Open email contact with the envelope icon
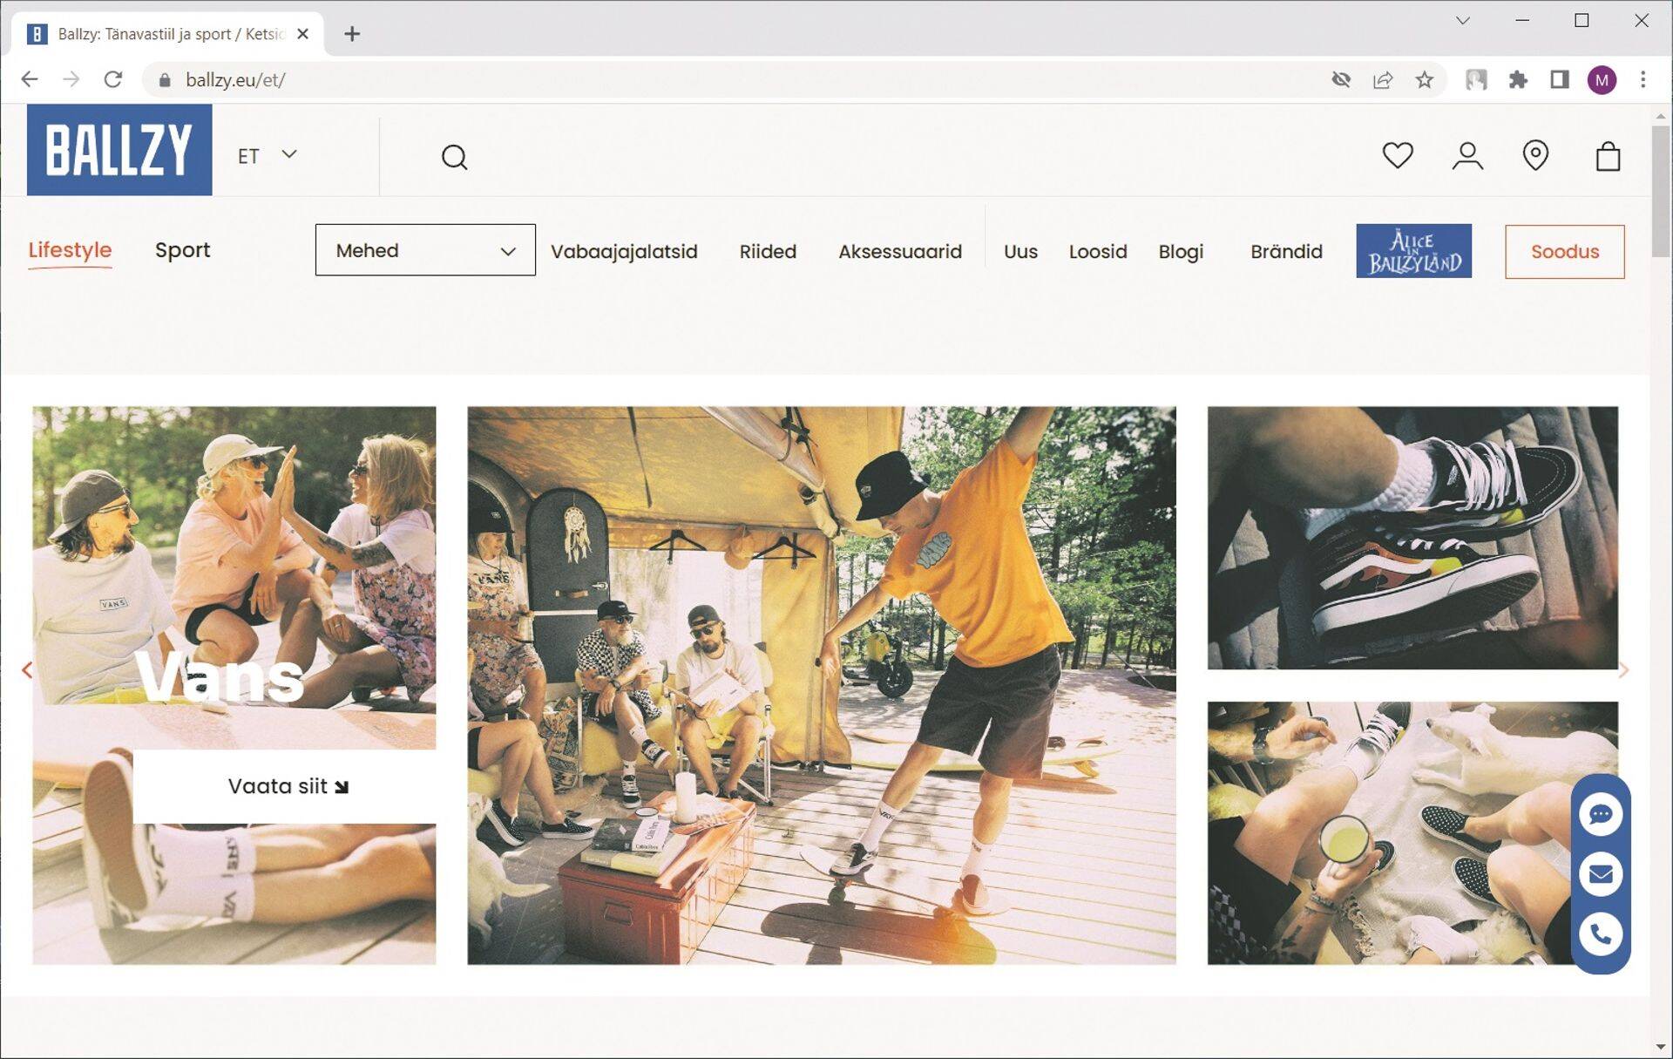The width and height of the screenshot is (1673, 1059). 1600,874
